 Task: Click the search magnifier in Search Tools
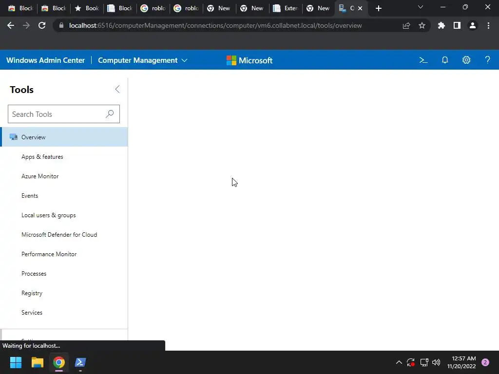[x=110, y=114]
